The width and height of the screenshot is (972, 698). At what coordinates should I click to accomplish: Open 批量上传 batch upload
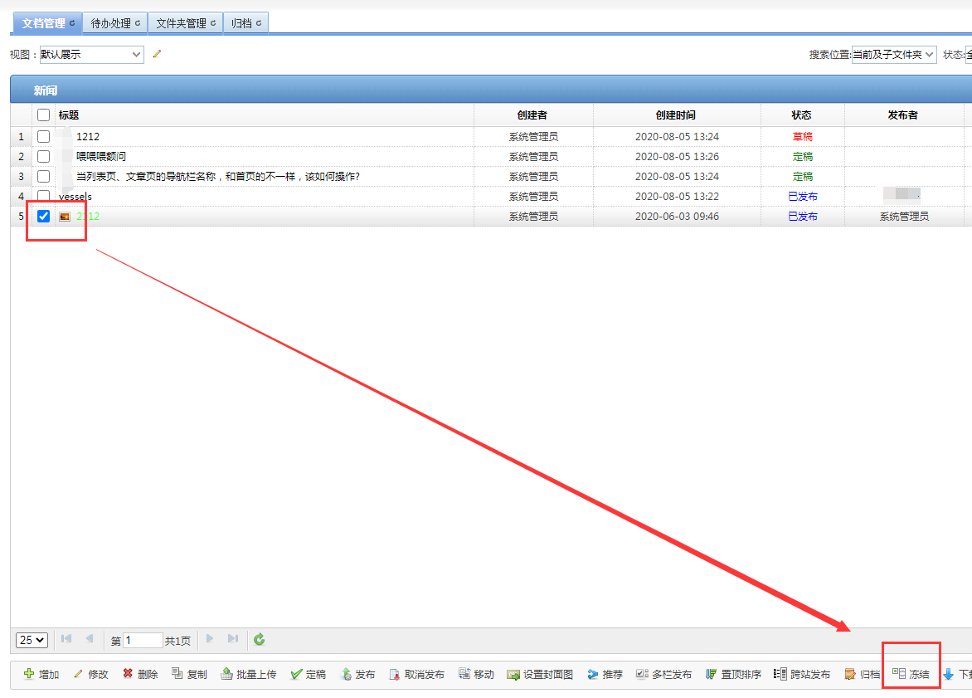[x=248, y=675]
